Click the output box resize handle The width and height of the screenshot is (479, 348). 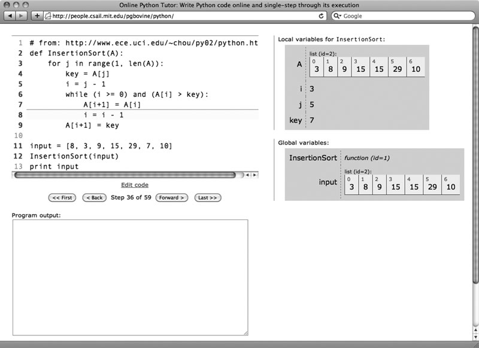click(245, 332)
